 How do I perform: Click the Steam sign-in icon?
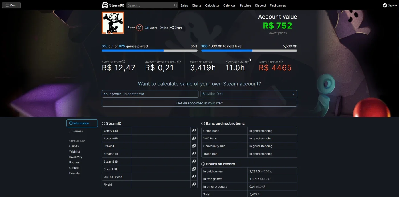pyautogui.click(x=385, y=5)
